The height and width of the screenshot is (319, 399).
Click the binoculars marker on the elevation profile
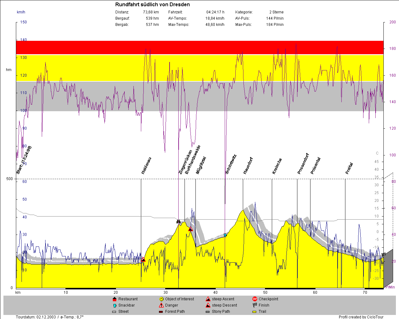pyautogui.click(x=178, y=222)
